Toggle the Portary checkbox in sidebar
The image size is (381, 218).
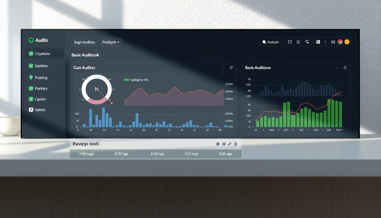[x=31, y=89]
